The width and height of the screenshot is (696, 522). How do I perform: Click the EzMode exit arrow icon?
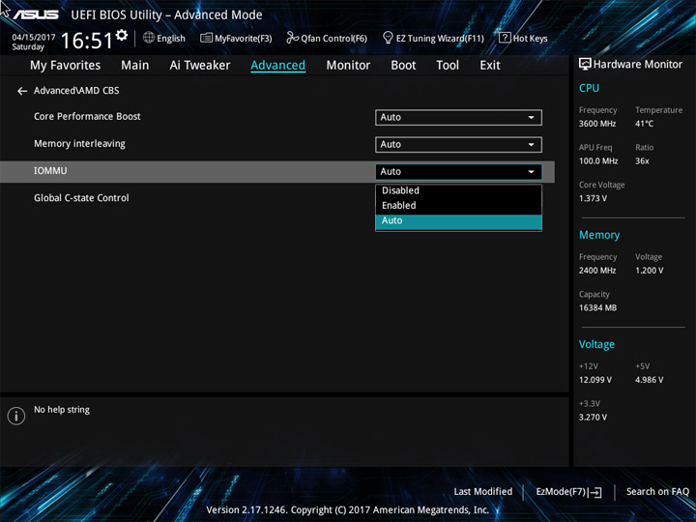point(595,492)
